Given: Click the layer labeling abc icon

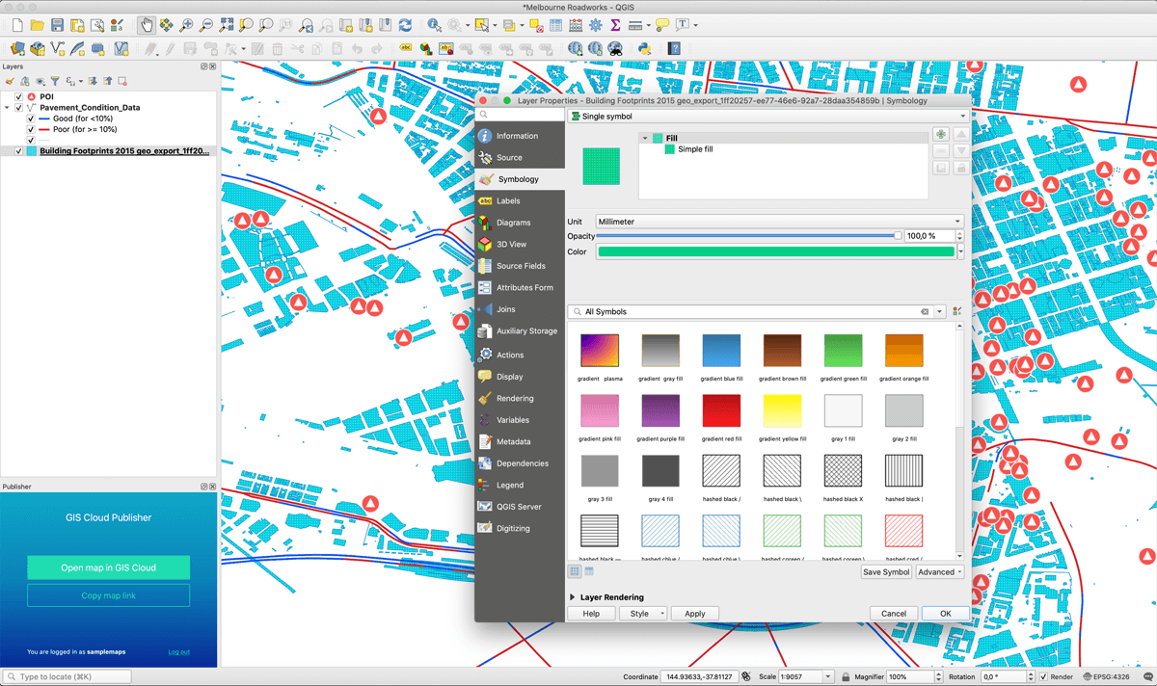Looking at the screenshot, I should pos(406,48).
